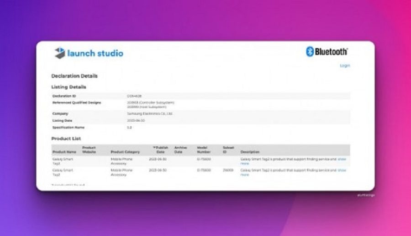Click the Subset ID column header
This screenshot has width=411, height=236.
228,149
